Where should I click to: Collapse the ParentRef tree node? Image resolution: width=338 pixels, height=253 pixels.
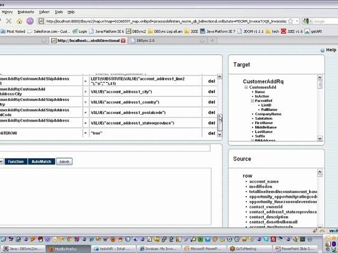pyautogui.click(x=252, y=101)
